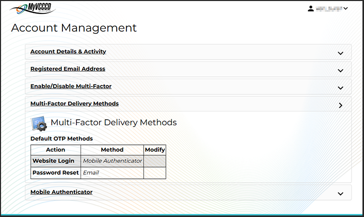Expand Registered Email Address chevron
The image size is (364, 217).
(340, 71)
